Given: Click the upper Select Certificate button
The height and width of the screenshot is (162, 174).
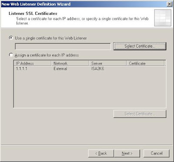Looking at the screenshot, I should 140,46.
